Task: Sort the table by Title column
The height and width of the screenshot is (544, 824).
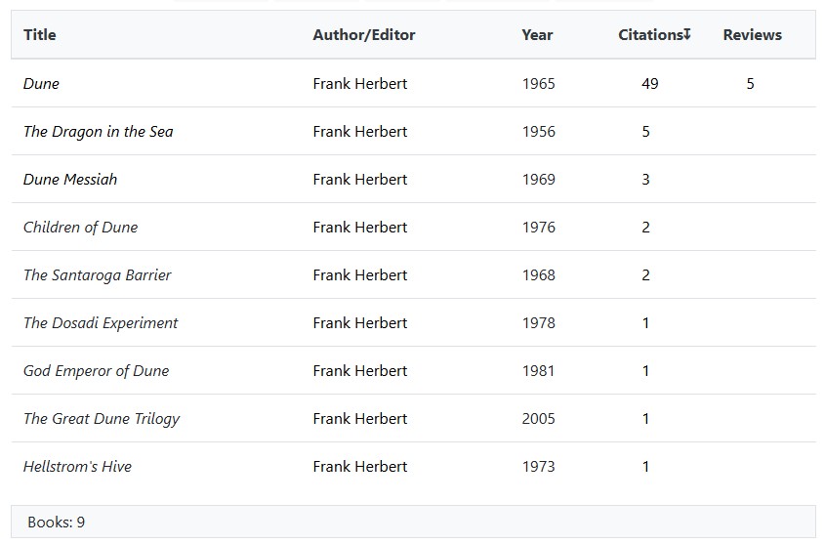Action: (40, 35)
